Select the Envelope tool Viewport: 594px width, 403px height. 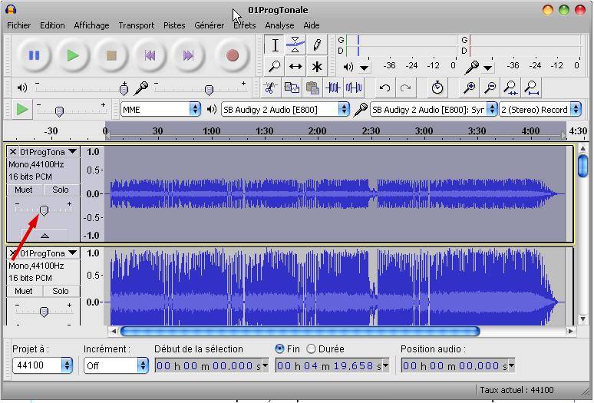tap(295, 45)
